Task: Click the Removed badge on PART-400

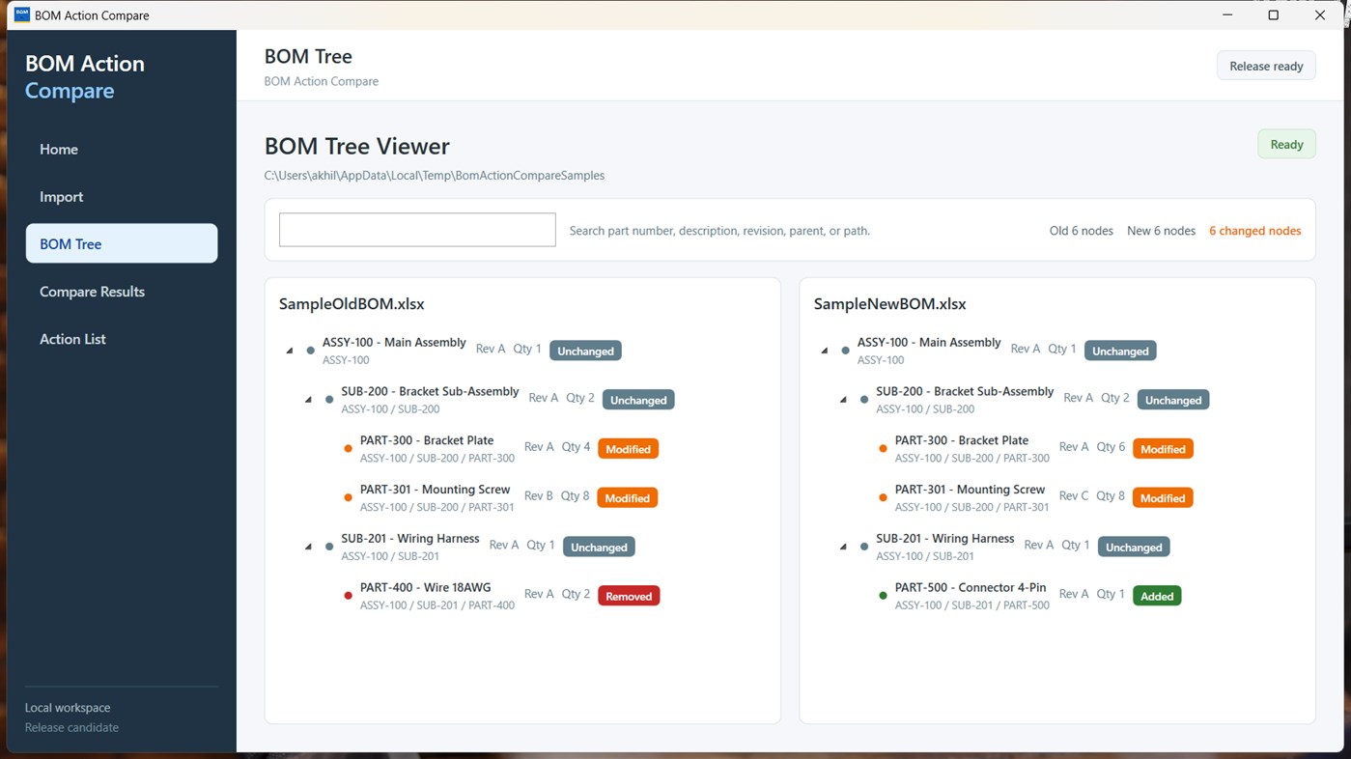Action: (x=629, y=596)
